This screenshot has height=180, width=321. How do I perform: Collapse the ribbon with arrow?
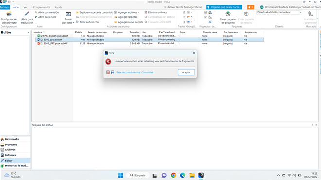(x=320, y=27)
